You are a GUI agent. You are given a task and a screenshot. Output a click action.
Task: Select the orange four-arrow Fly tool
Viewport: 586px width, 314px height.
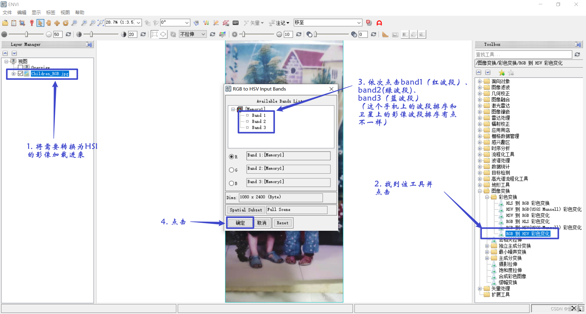(57, 23)
